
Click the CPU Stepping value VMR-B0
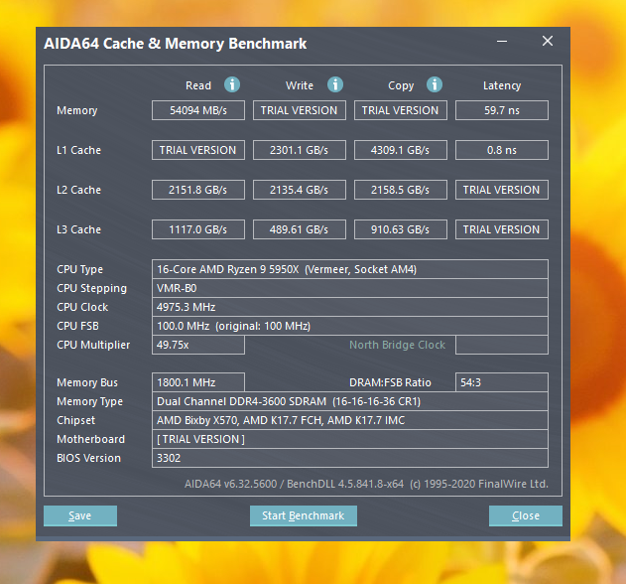coord(350,288)
